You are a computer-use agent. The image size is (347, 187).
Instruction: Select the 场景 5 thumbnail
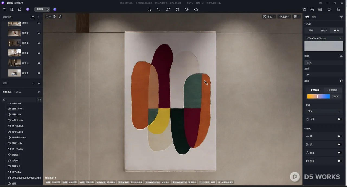14,73
